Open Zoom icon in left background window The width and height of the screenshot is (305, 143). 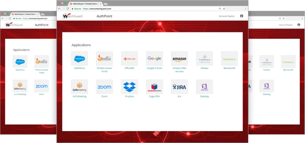click(x=42, y=86)
